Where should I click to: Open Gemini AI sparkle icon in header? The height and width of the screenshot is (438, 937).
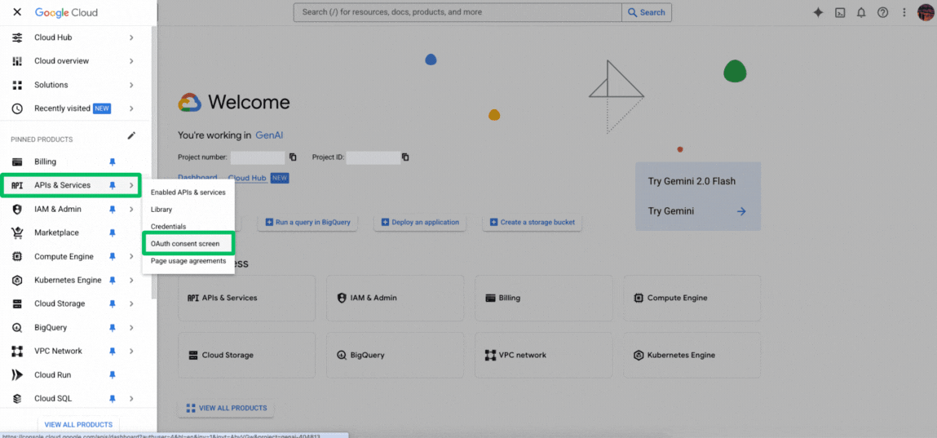point(818,12)
